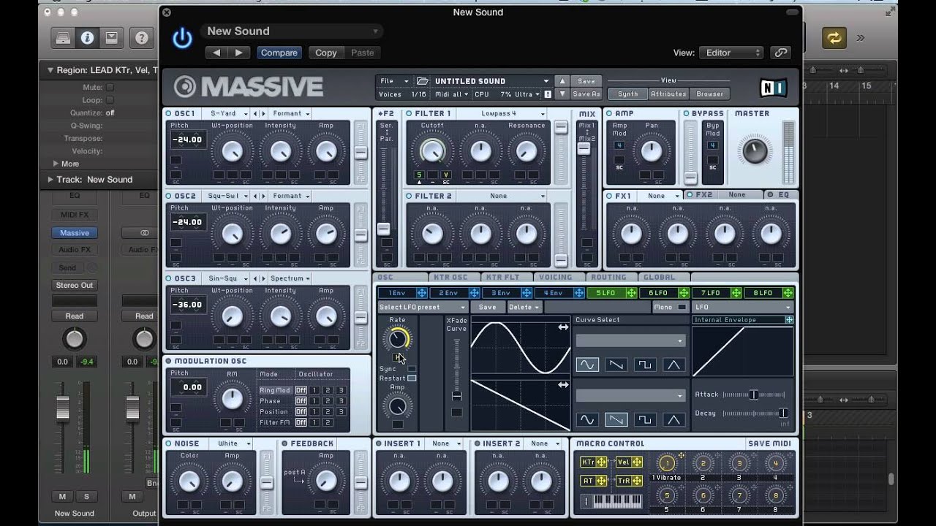The image size is (936, 526).
Task: Select triangle waveform for the upper curve
Action: (x=673, y=365)
